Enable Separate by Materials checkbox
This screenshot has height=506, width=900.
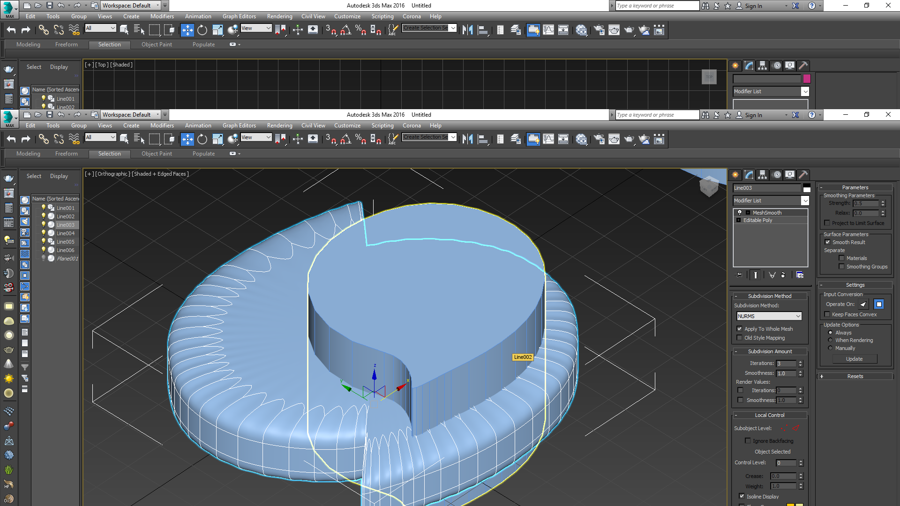tap(841, 258)
